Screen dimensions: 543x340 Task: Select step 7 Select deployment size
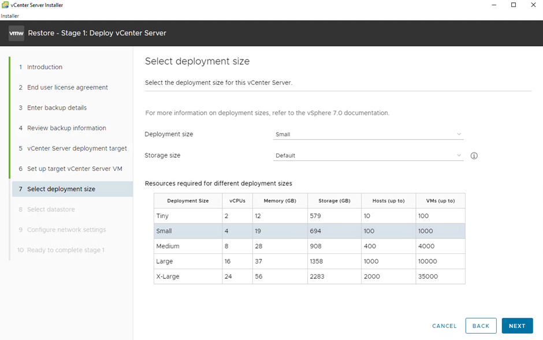pyautogui.click(x=61, y=189)
